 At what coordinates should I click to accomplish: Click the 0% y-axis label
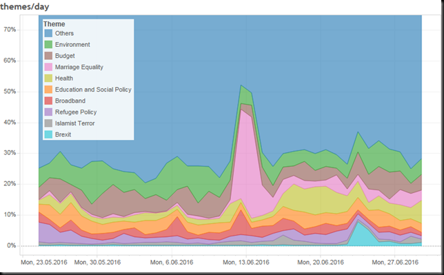tap(11, 245)
